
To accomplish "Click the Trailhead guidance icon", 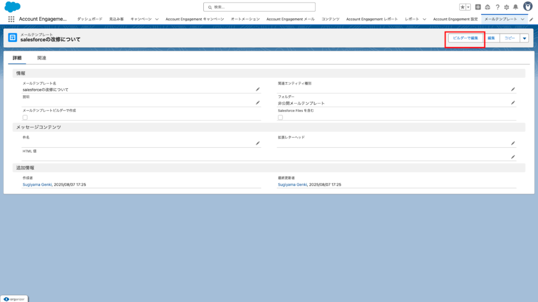I will 488,7.
